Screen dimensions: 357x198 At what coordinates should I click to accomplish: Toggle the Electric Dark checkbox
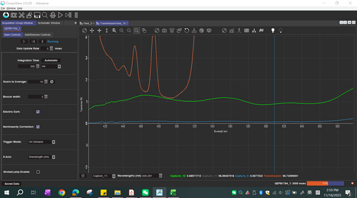[x=38, y=112]
